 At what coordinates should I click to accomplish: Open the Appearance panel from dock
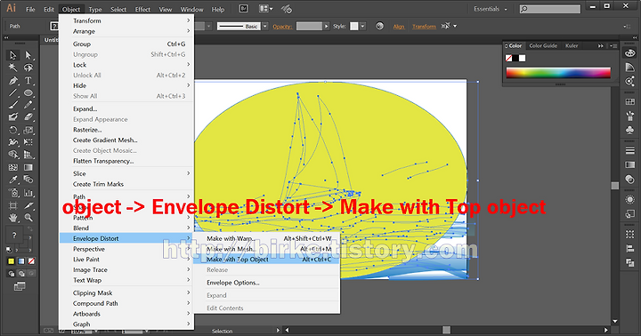coord(630,200)
